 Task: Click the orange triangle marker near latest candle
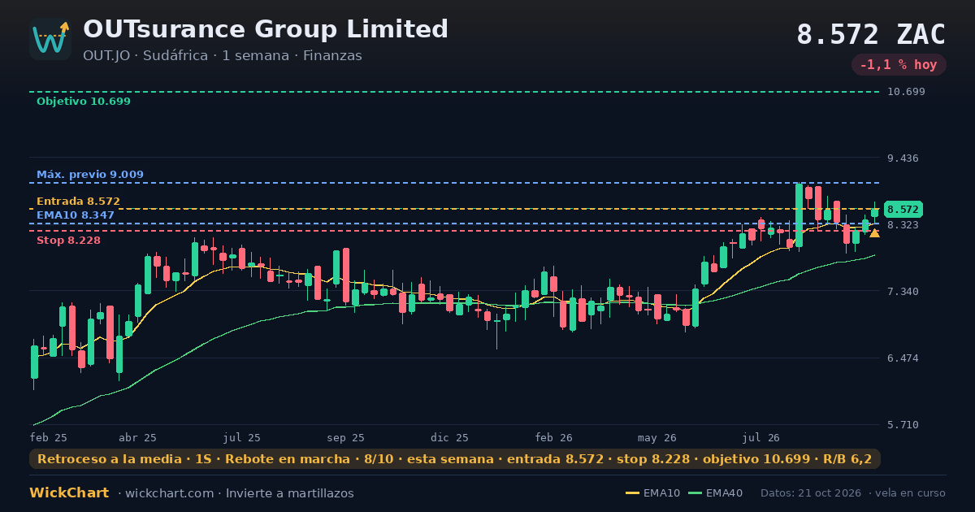click(874, 233)
